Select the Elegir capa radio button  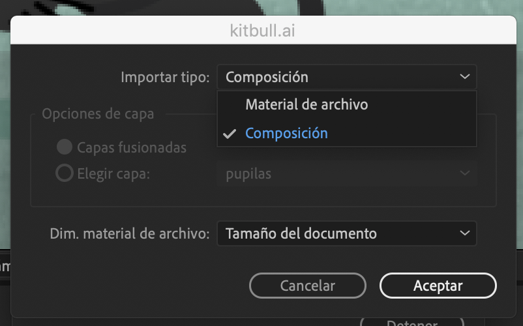click(65, 173)
